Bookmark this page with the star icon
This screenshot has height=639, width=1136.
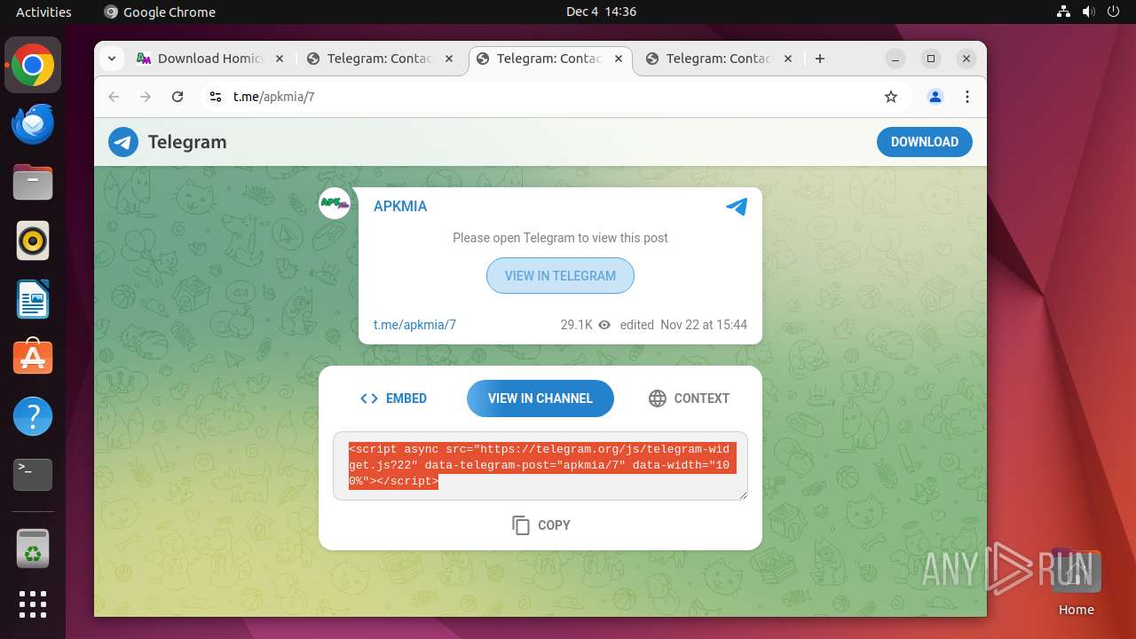coord(891,97)
